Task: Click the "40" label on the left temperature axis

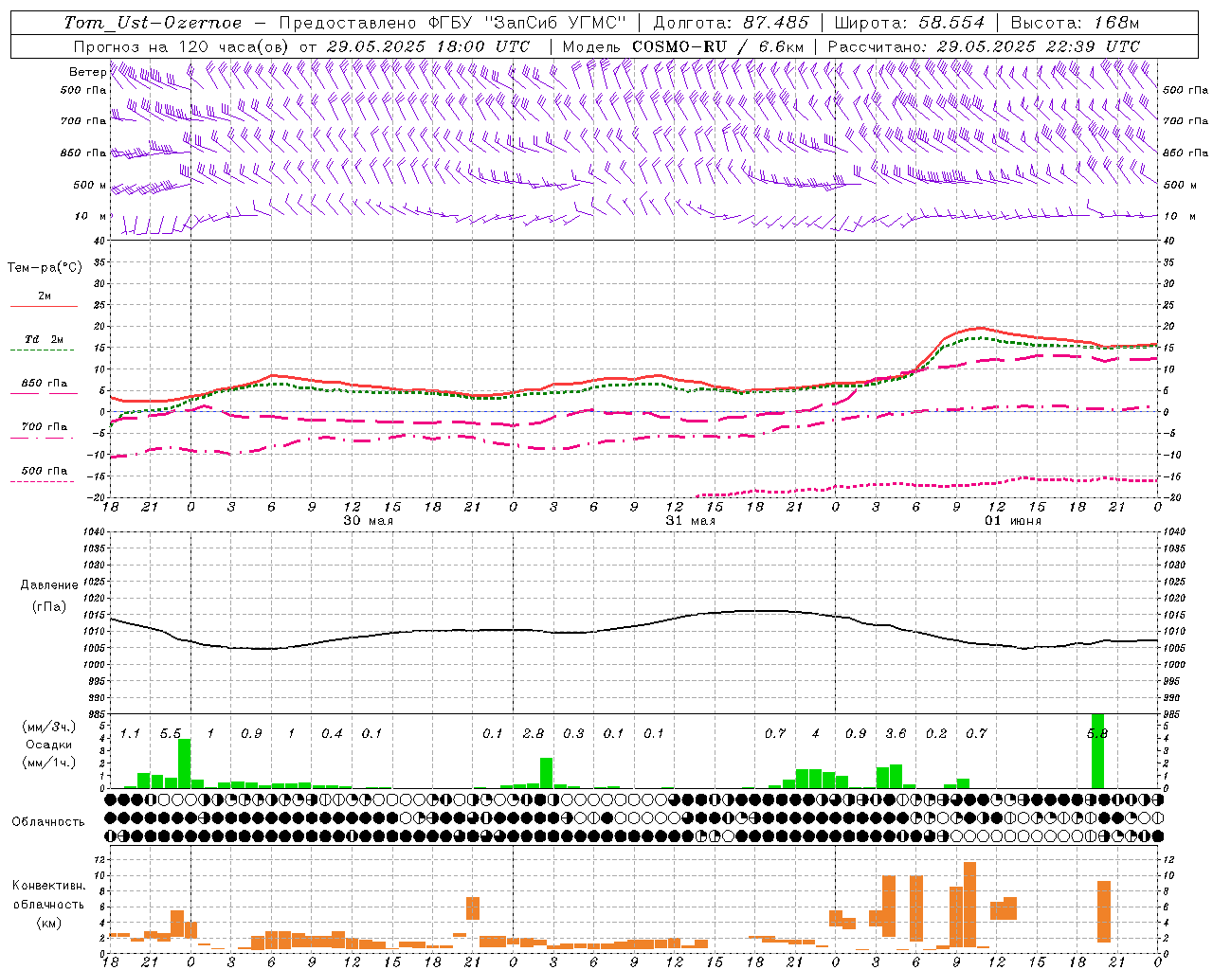Action: 100,242
